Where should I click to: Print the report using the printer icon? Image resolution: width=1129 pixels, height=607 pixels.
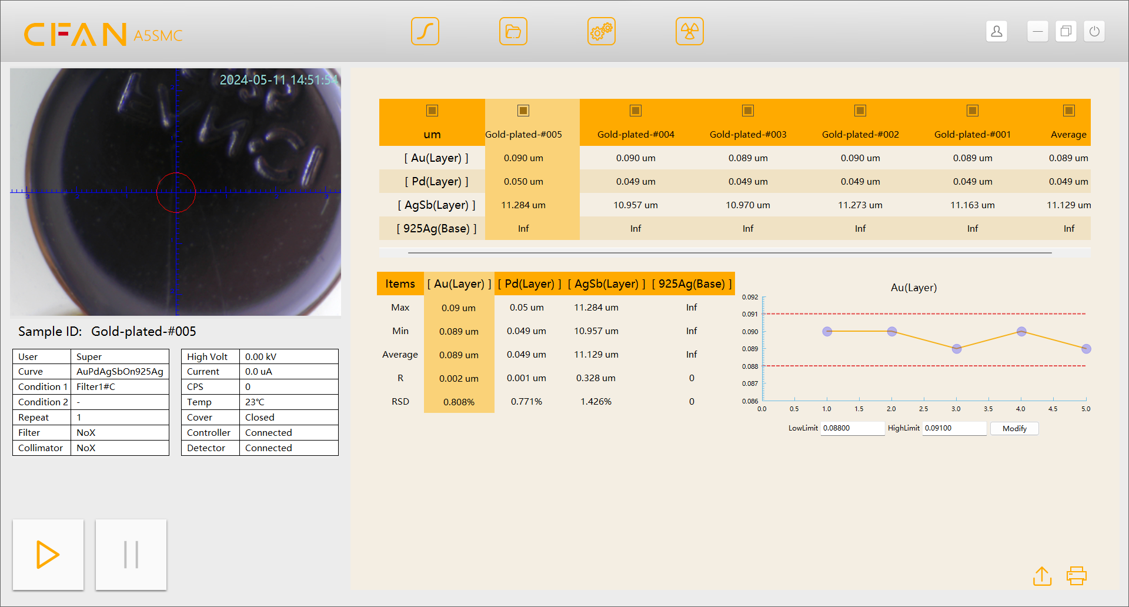1076,576
